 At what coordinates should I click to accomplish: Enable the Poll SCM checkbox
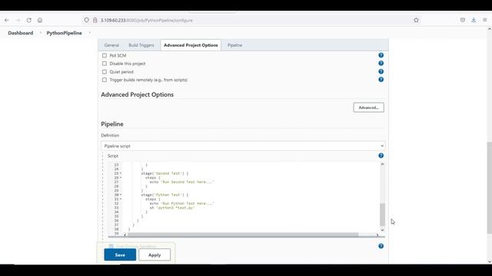(105, 55)
